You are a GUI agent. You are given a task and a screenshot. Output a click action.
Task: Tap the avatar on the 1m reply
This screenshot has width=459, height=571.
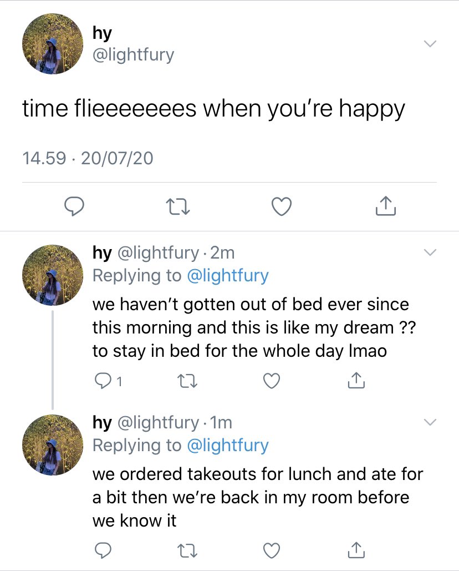click(x=52, y=444)
